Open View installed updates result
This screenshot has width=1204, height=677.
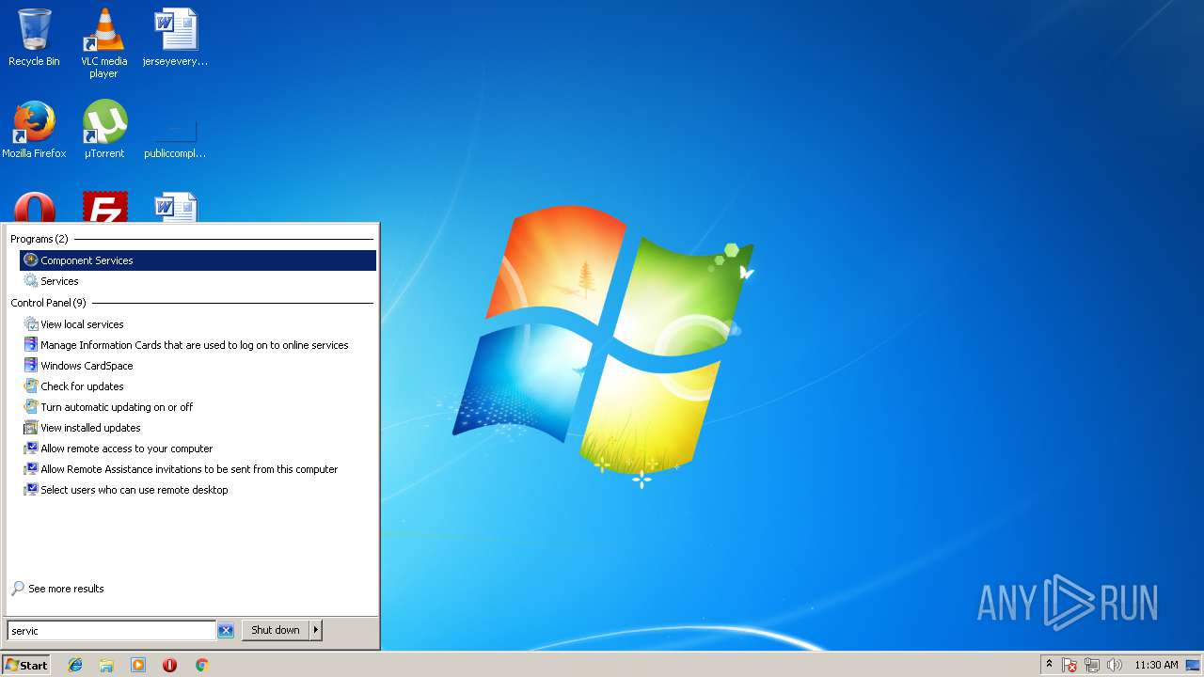point(198,428)
